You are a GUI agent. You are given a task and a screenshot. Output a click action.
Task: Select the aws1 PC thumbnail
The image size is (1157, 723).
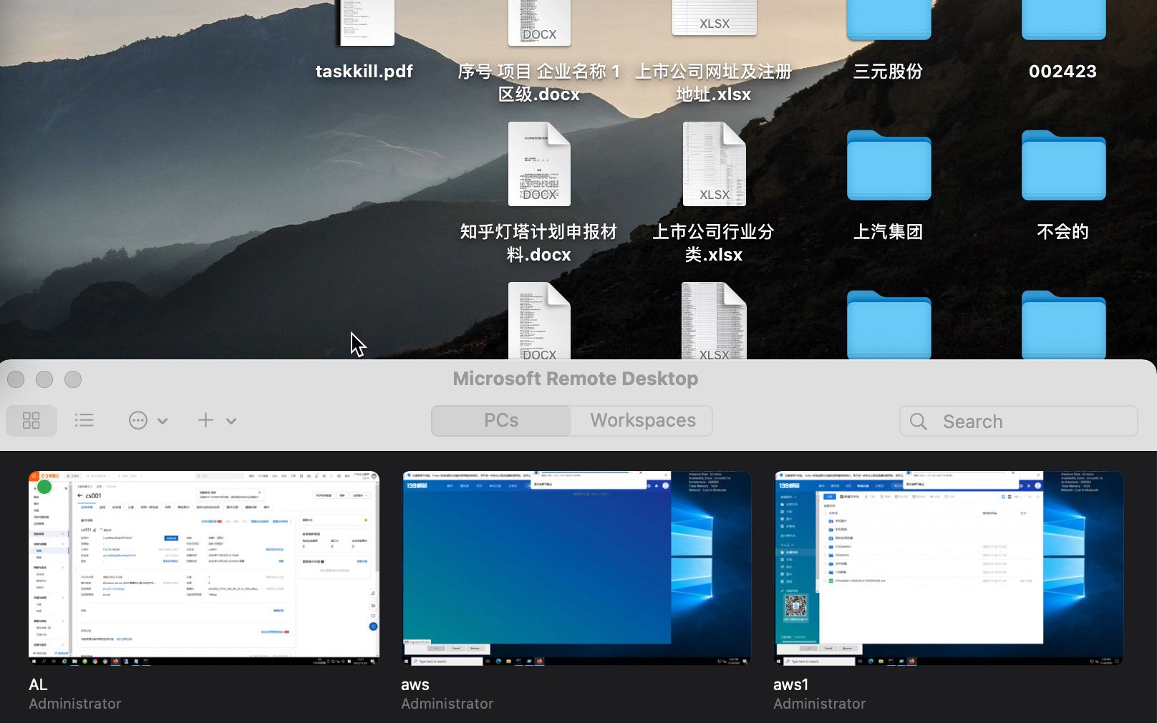pos(949,568)
